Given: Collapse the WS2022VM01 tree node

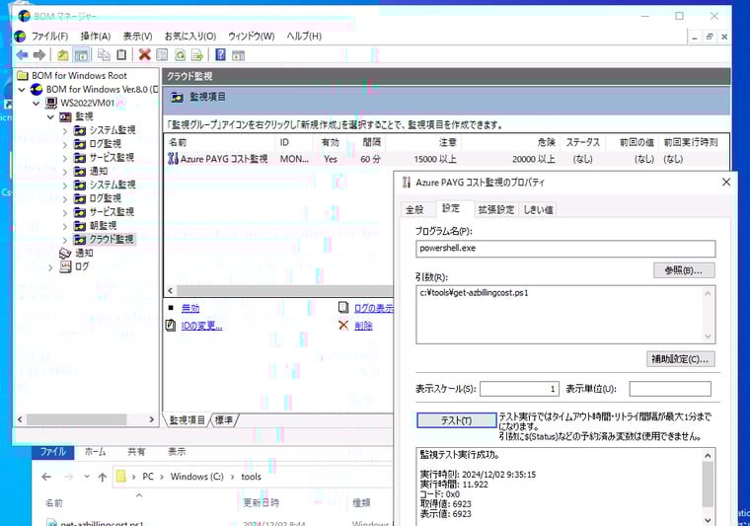Looking at the screenshot, I should pos(37,103).
